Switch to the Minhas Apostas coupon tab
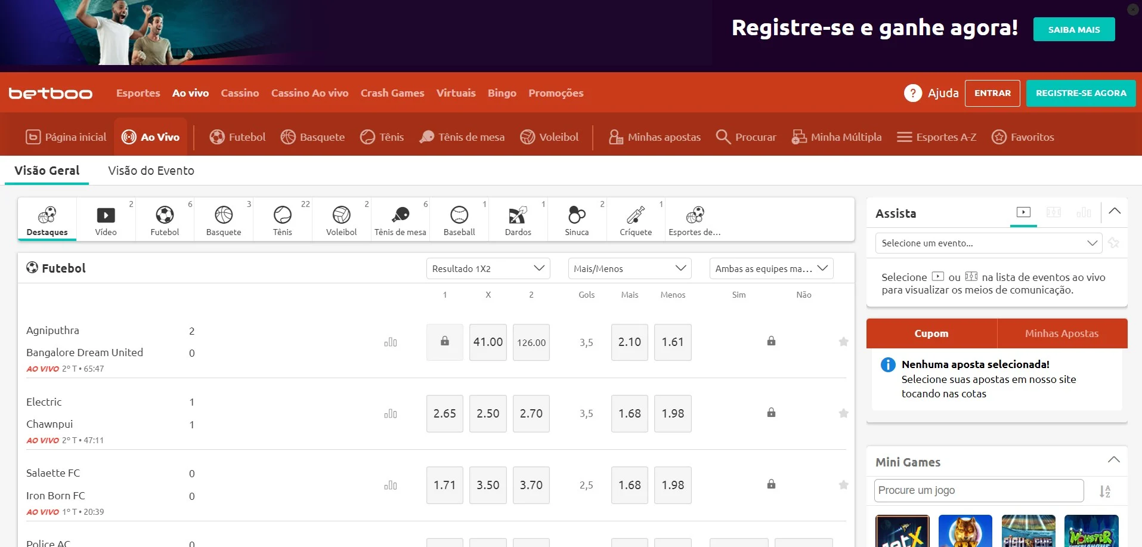 tap(1061, 333)
